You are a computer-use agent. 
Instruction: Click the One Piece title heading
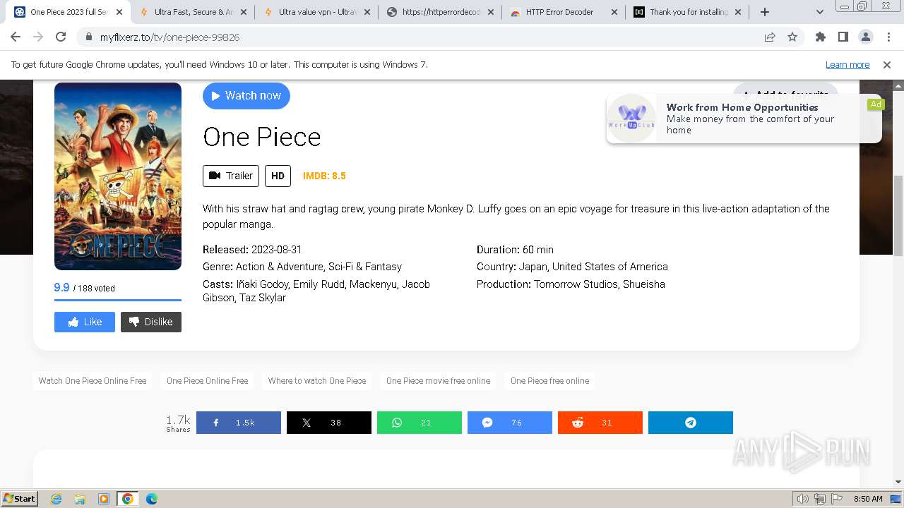point(262,137)
